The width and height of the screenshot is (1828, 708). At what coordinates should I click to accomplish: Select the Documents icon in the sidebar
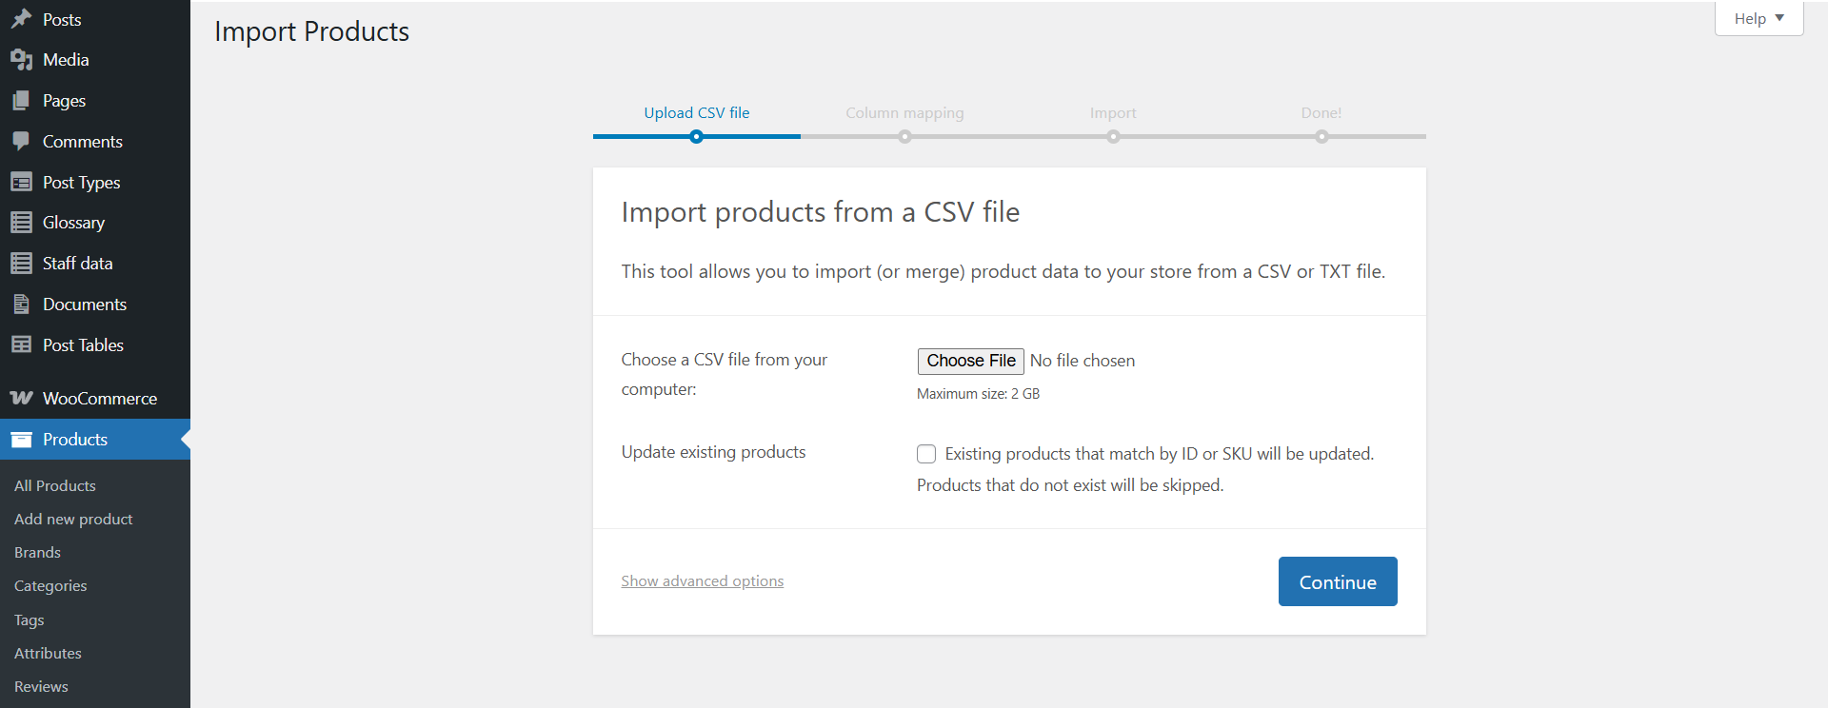(x=22, y=304)
